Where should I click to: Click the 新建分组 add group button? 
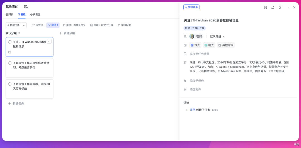point(67,33)
